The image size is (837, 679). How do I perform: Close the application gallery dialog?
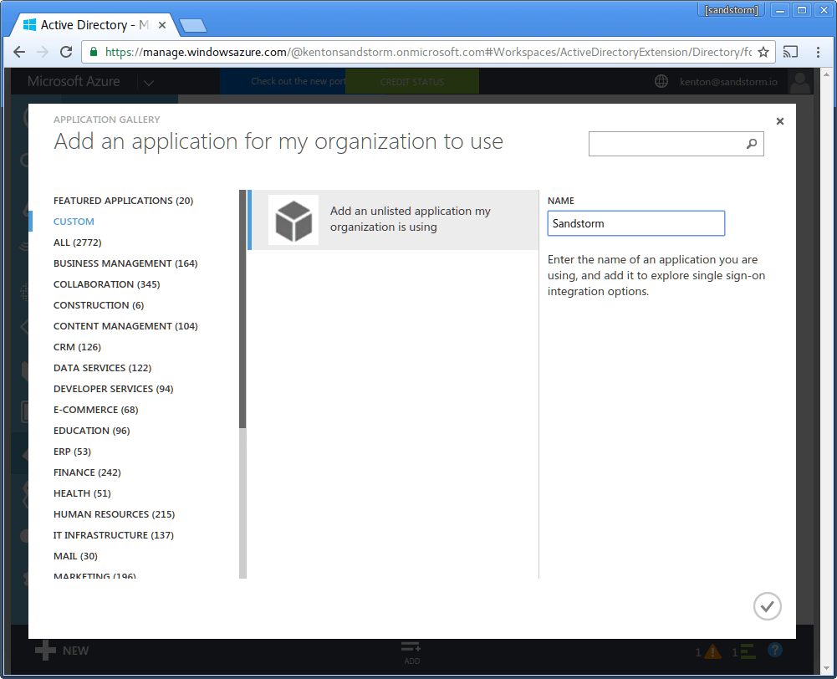[x=780, y=121]
